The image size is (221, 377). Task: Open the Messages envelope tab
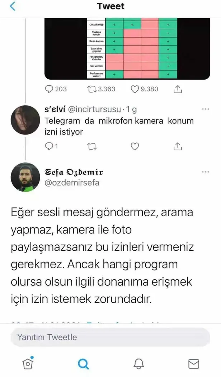pos(193,364)
